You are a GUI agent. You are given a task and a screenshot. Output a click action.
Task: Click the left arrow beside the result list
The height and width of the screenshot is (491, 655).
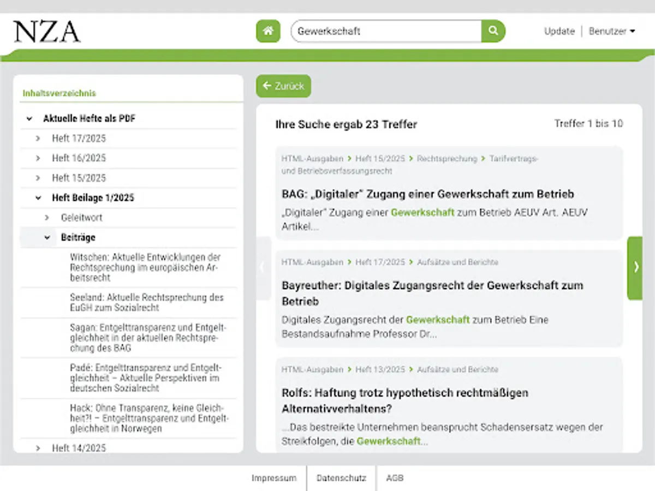(262, 267)
